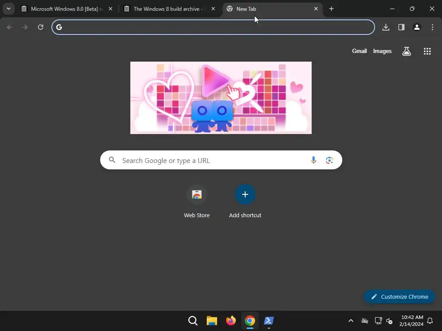
Task: Restore down the Chrome window
Action: point(412,9)
